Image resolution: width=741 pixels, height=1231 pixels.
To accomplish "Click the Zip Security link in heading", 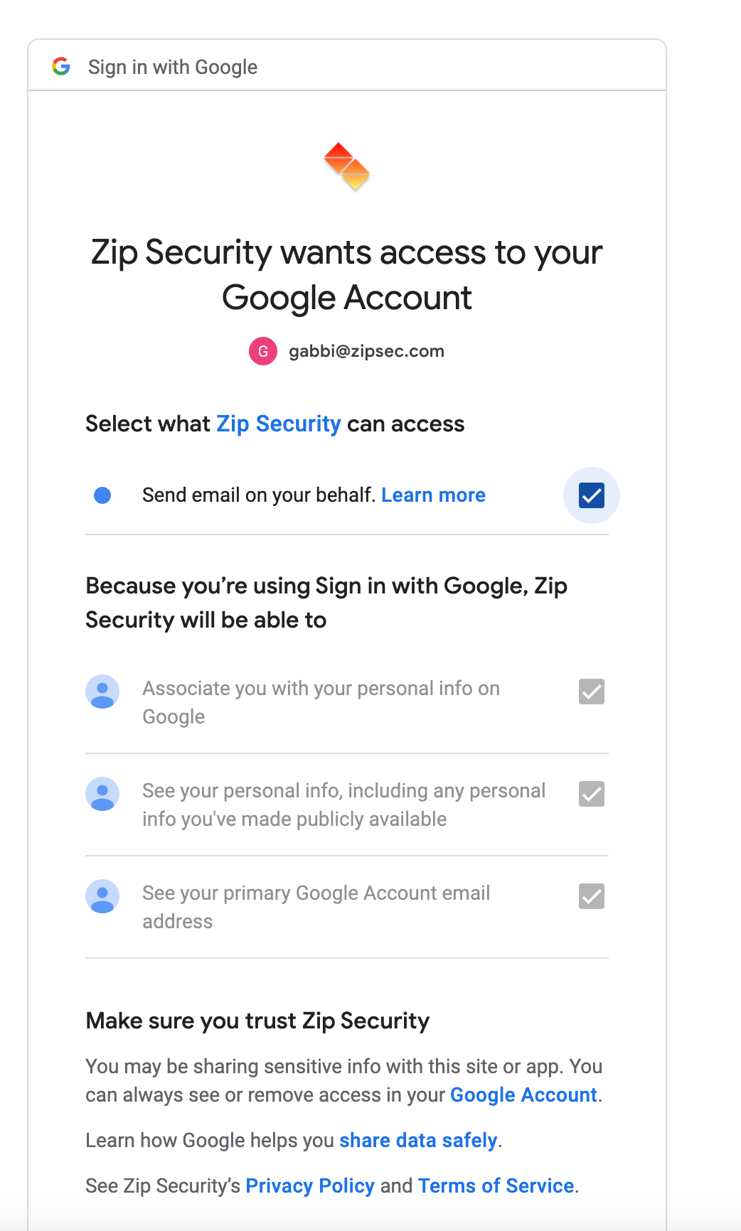I will (279, 424).
